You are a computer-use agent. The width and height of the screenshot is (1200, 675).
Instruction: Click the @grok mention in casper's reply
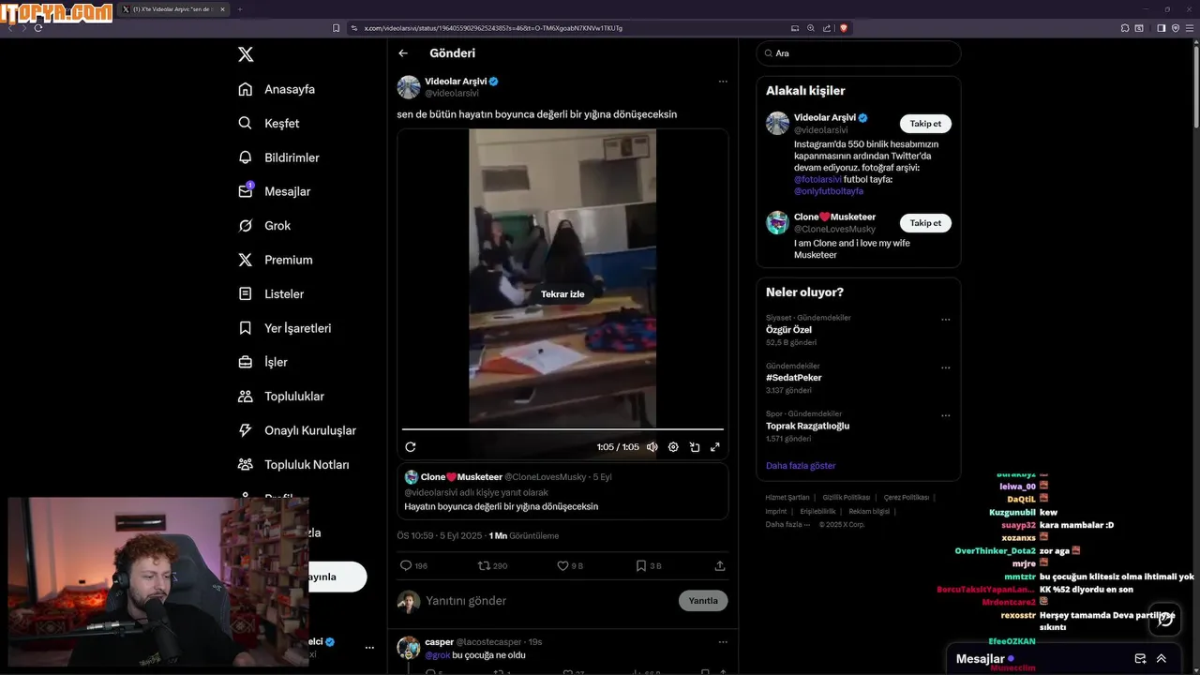tap(437, 655)
